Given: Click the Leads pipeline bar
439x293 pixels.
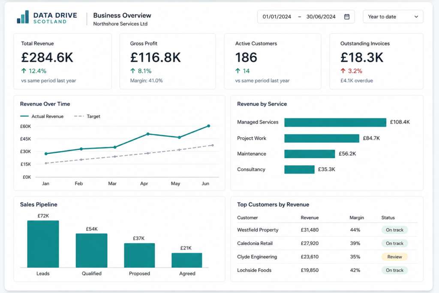Looking at the screenshot, I should tap(43, 244).
